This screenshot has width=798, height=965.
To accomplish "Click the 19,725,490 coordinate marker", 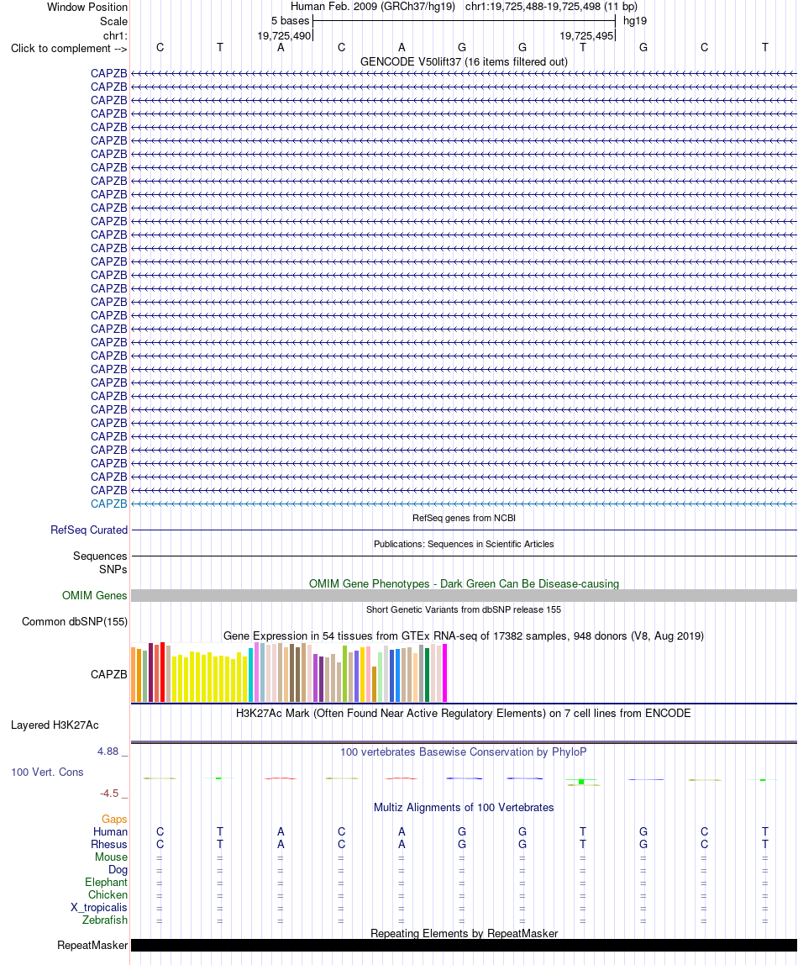I will (x=284, y=35).
